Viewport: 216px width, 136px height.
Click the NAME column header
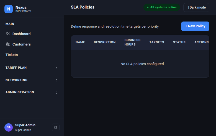point(80,42)
